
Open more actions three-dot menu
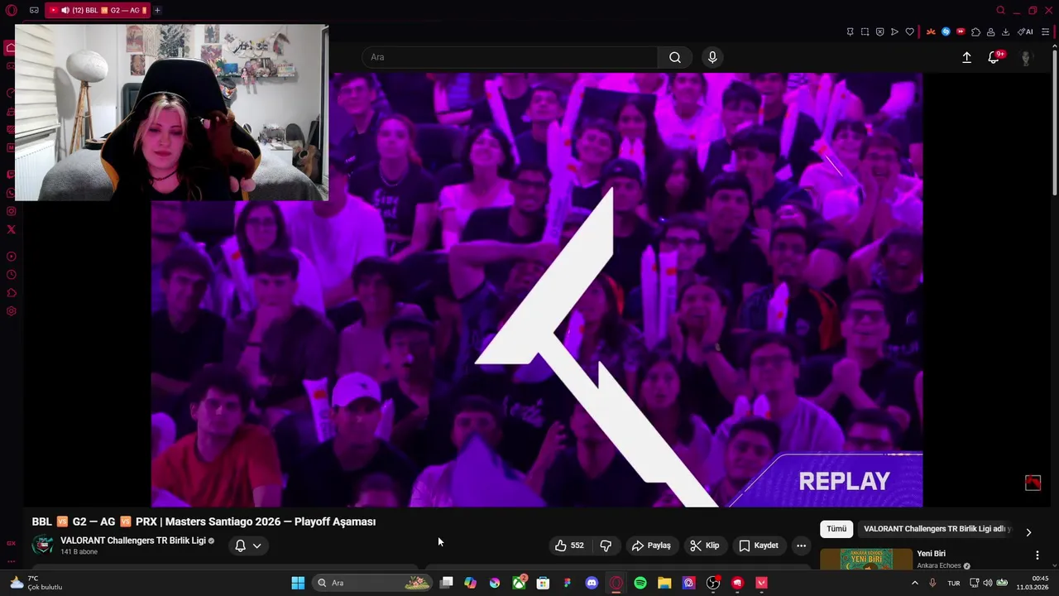(x=801, y=546)
